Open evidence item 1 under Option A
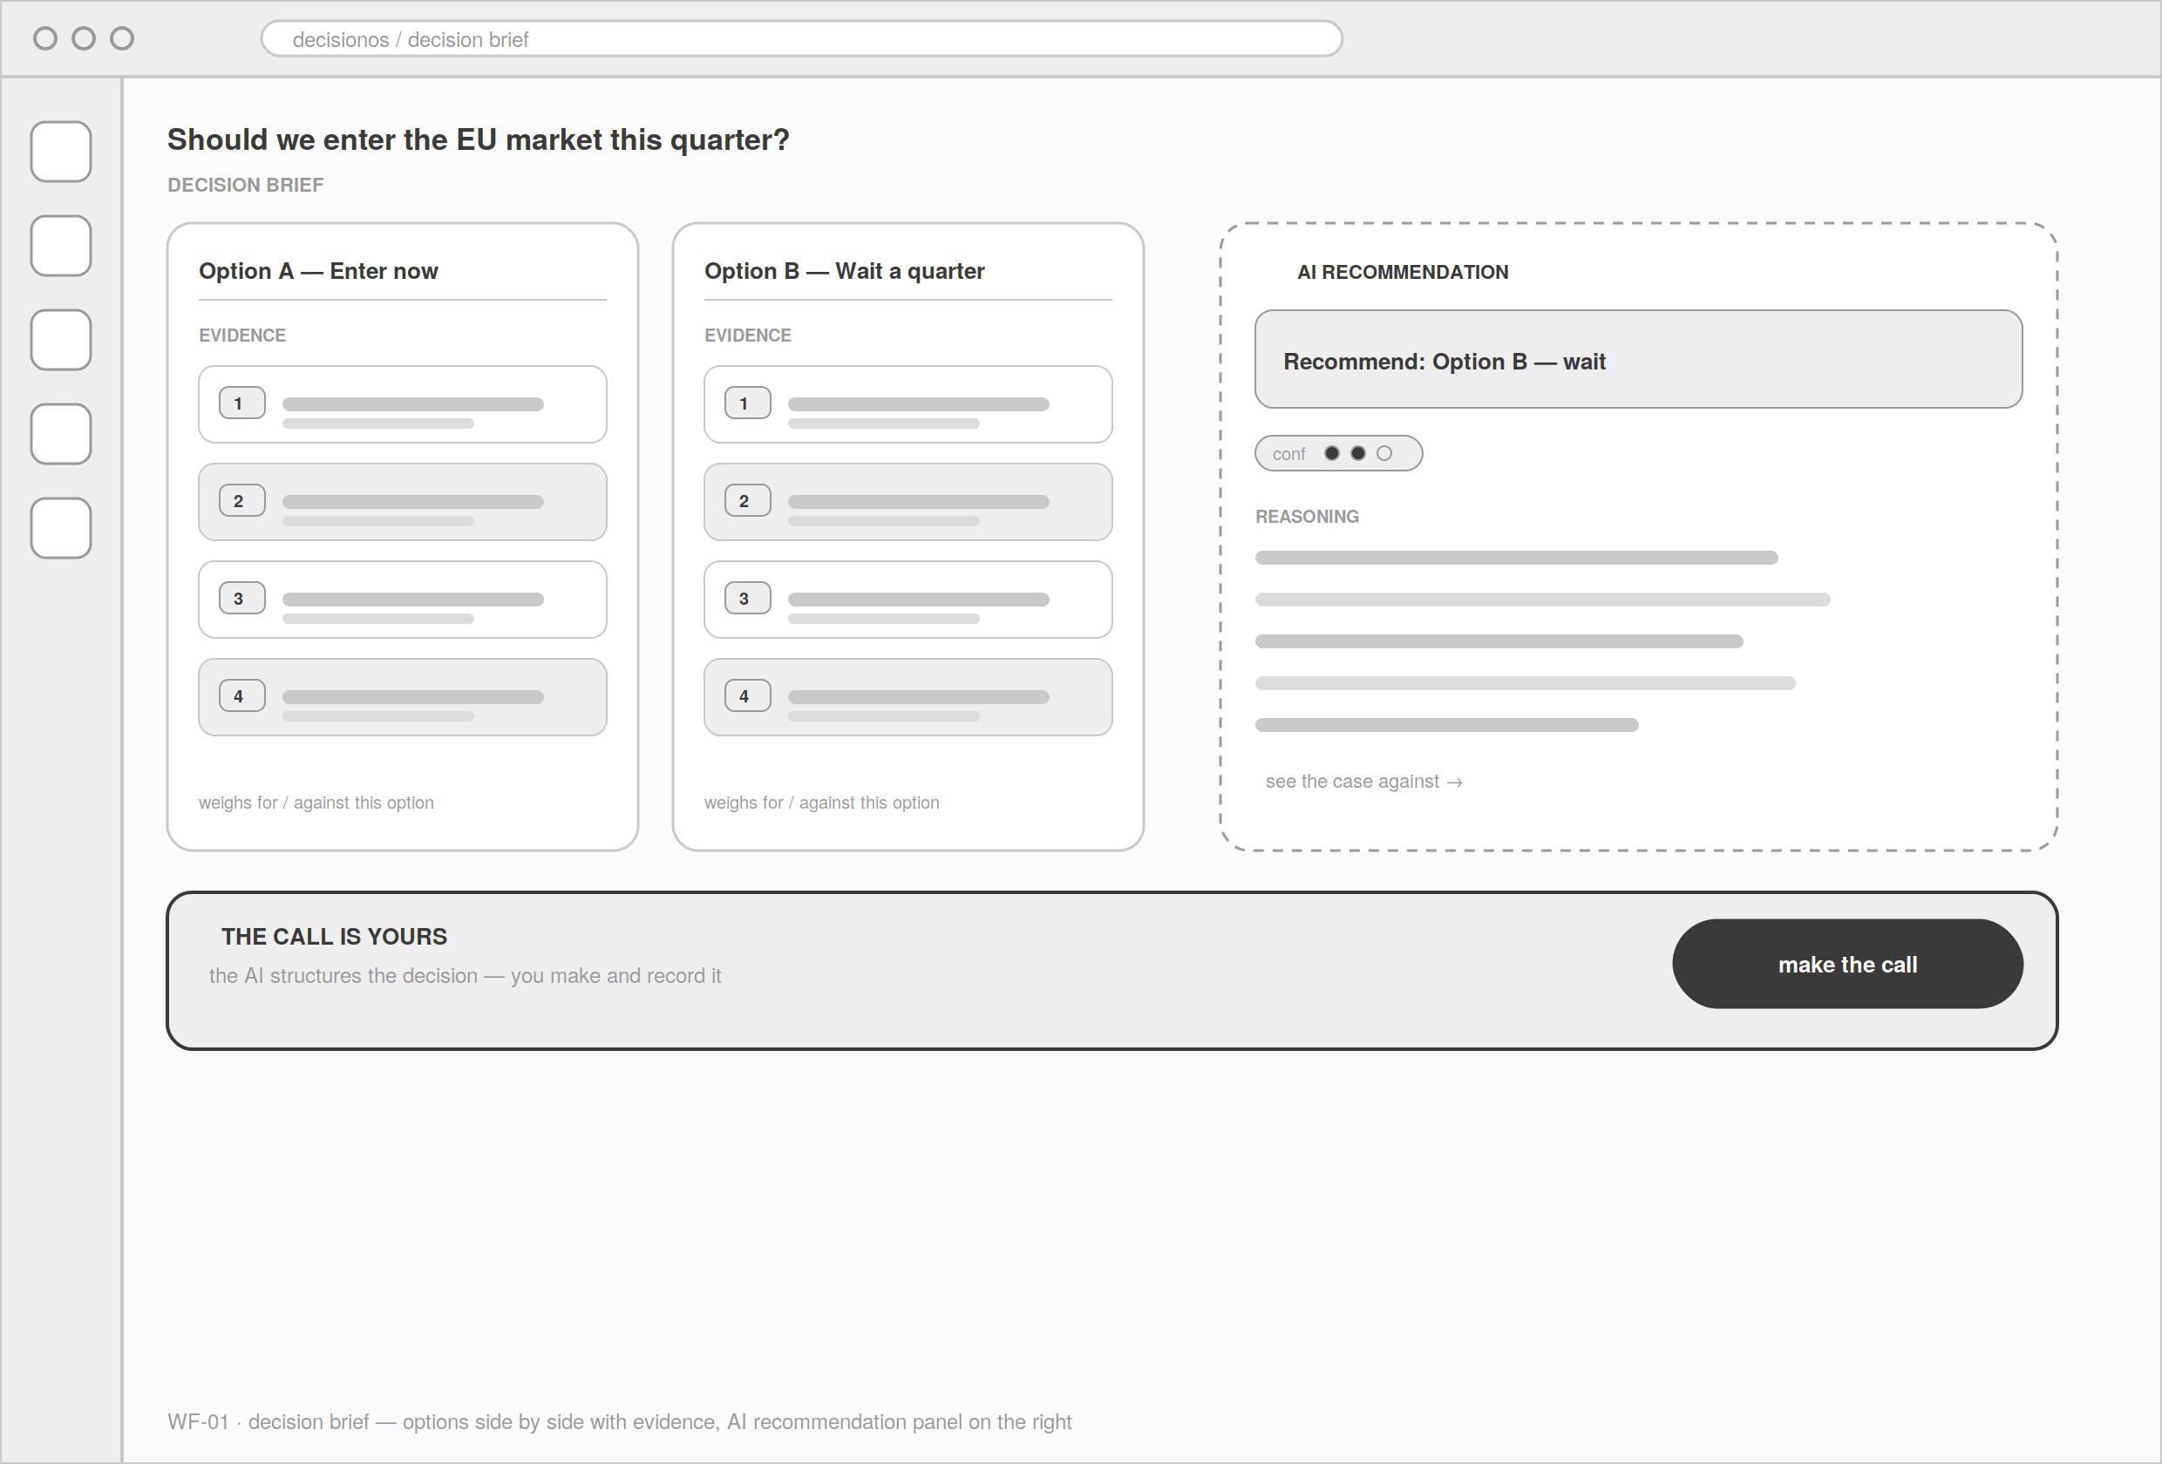The image size is (2162, 1464). 403,403
